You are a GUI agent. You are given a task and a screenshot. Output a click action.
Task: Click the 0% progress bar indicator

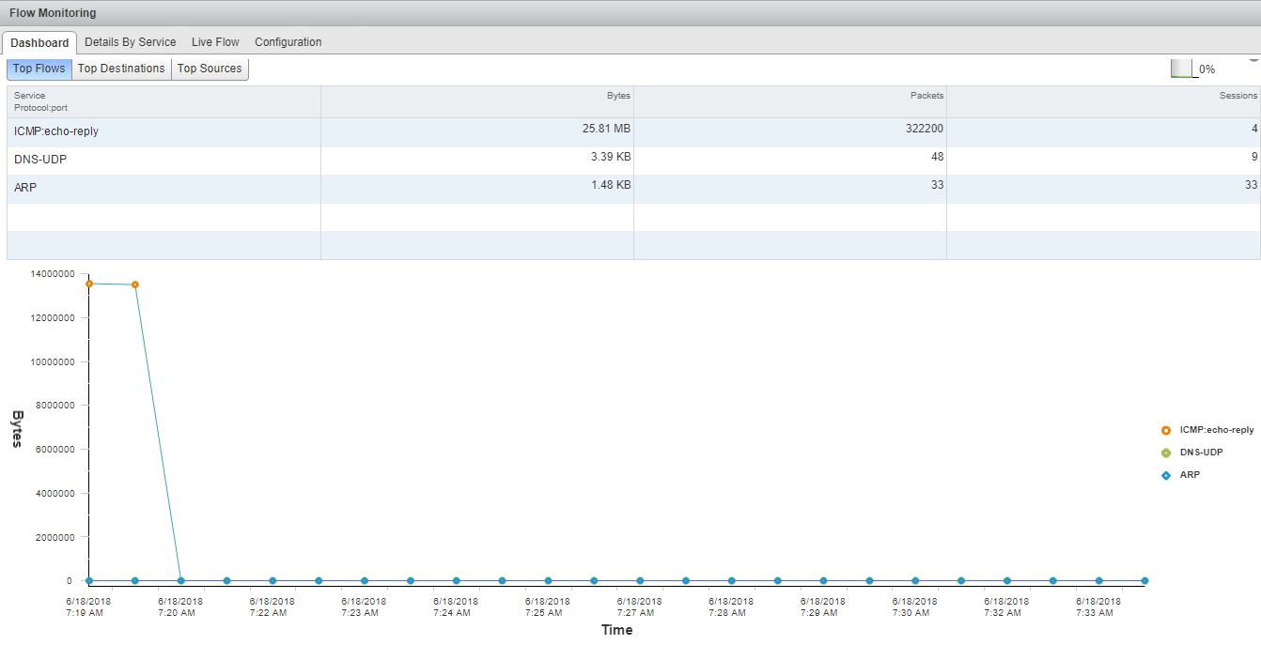pyautogui.click(x=1181, y=69)
